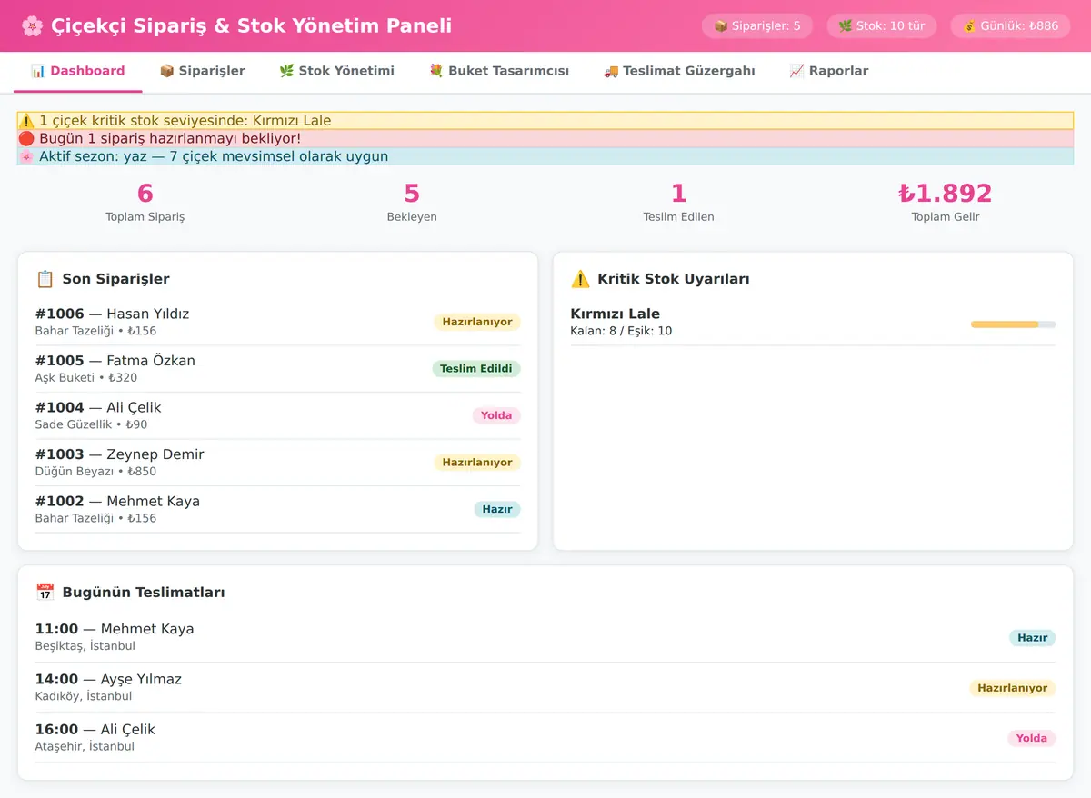Screen dimensions: 1091x798
Task: Click the Toplam Gelir value ₺1.892
Action: point(946,194)
